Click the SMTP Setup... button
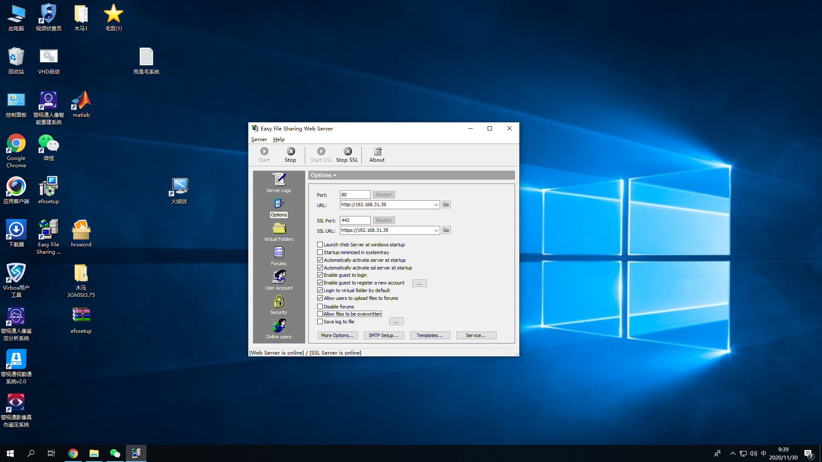The height and width of the screenshot is (462, 822). coord(384,335)
